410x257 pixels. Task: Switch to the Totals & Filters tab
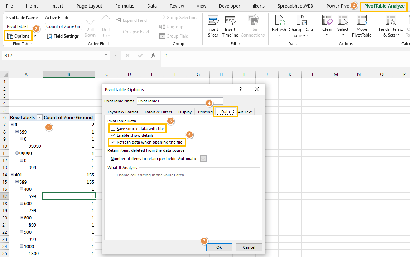[x=158, y=112]
